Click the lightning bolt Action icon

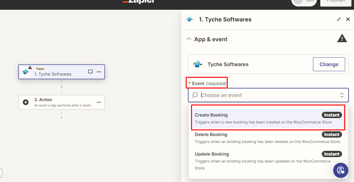(x=26, y=102)
